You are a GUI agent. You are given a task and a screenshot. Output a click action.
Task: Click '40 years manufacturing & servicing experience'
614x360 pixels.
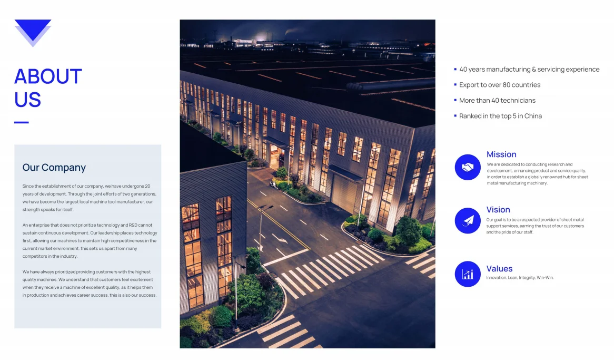click(x=529, y=70)
